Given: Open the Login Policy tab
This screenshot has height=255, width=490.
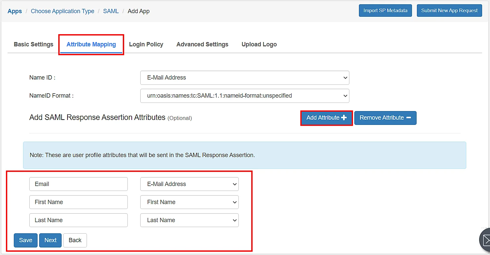Looking at the screenshot, I should 146,44.
